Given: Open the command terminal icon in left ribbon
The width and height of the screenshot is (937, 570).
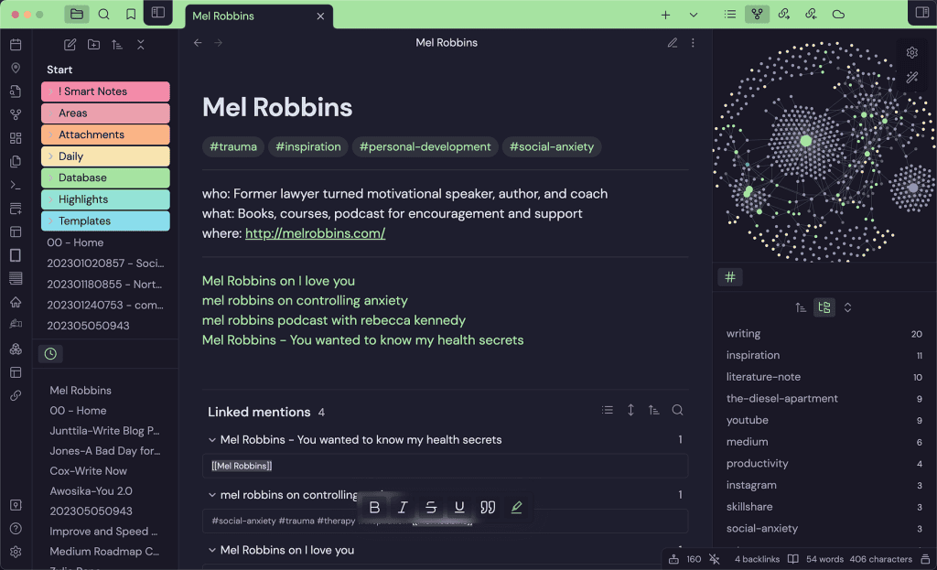Looking at the screenshot, I should (x=16, y=186).
